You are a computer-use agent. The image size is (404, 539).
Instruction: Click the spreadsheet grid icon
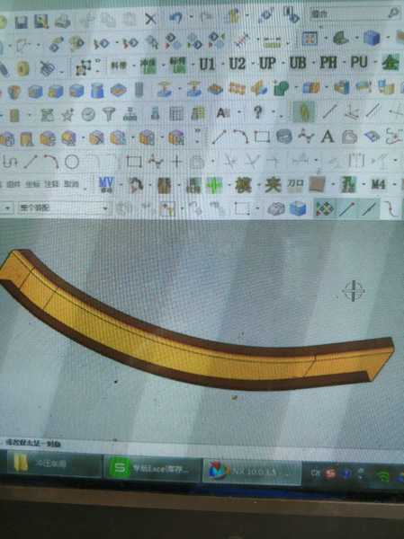pyautogui.click(x=176, y=114)
